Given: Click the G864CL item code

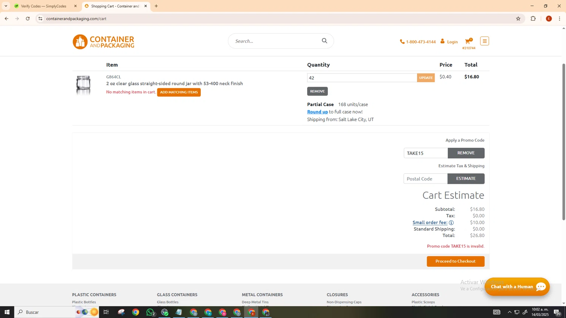Looking at the screenshot, I should [114, 77].
